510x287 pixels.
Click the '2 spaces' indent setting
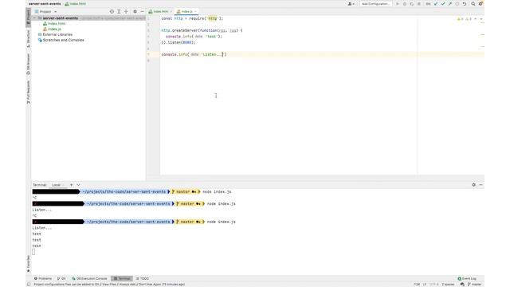[448, 285]
